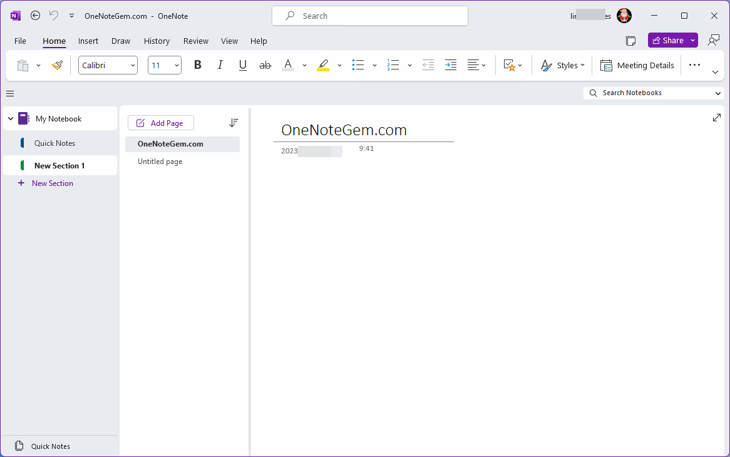This screenshot has height=457, width=730.
Task: Expand the Paste options arrow
Action: [38, 66]
